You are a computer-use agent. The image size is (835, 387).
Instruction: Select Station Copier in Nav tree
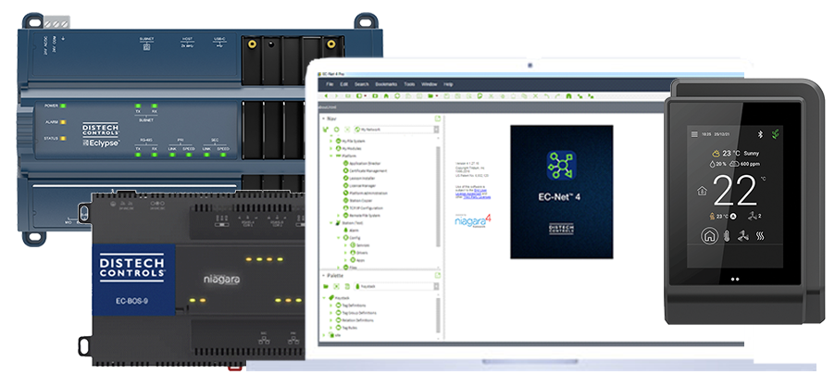click(x=361, y=201)
